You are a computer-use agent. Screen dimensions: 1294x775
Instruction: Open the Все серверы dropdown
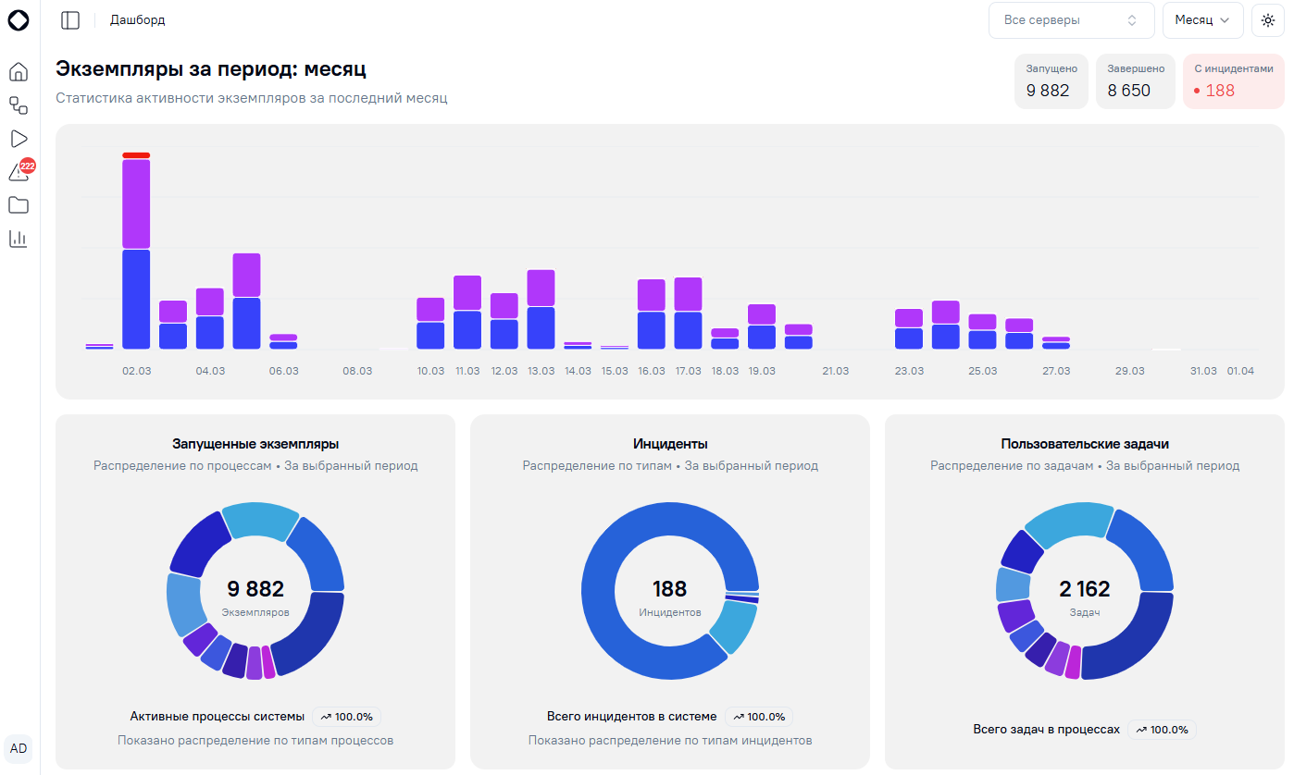coord(1071,20)
